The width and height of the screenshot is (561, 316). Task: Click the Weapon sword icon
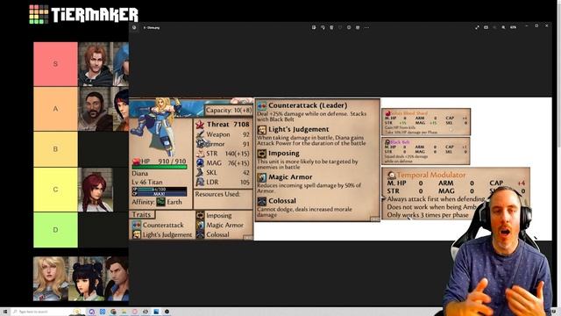tap(200, 134)
